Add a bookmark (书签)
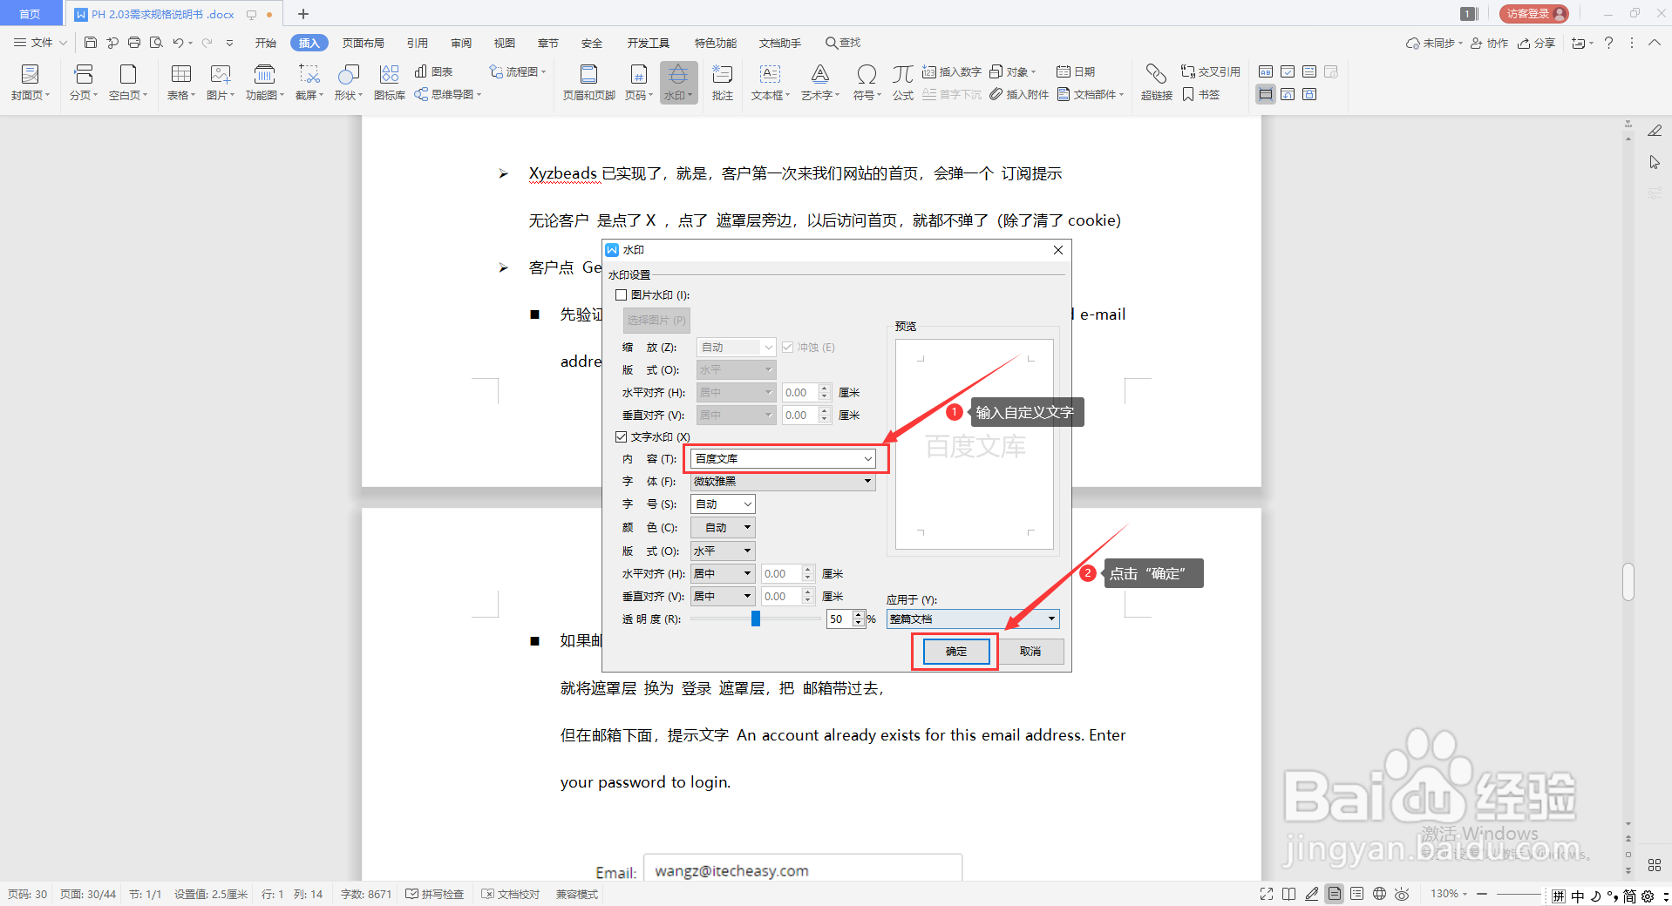The image size is (1672, 906). point(1201,94)
